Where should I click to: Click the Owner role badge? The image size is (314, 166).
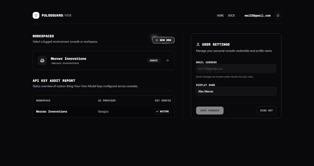(x=153, y=61)
